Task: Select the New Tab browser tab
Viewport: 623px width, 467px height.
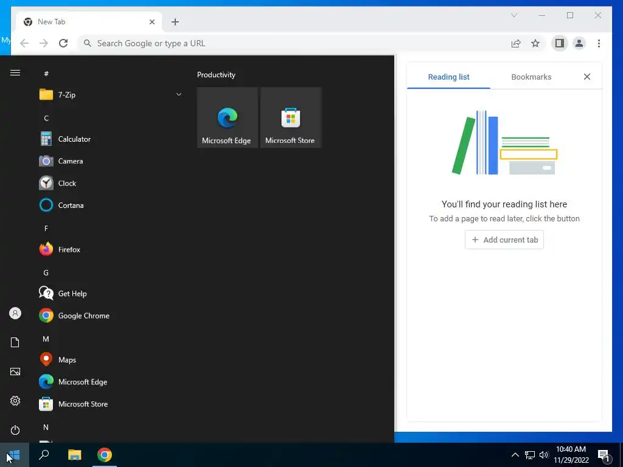Action: (89, 22)
